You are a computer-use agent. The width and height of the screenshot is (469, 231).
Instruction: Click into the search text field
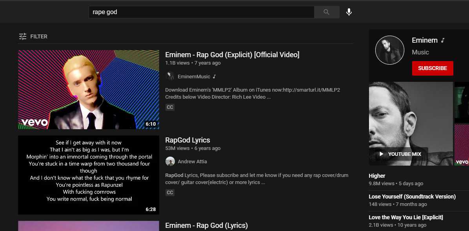point(201,12)
